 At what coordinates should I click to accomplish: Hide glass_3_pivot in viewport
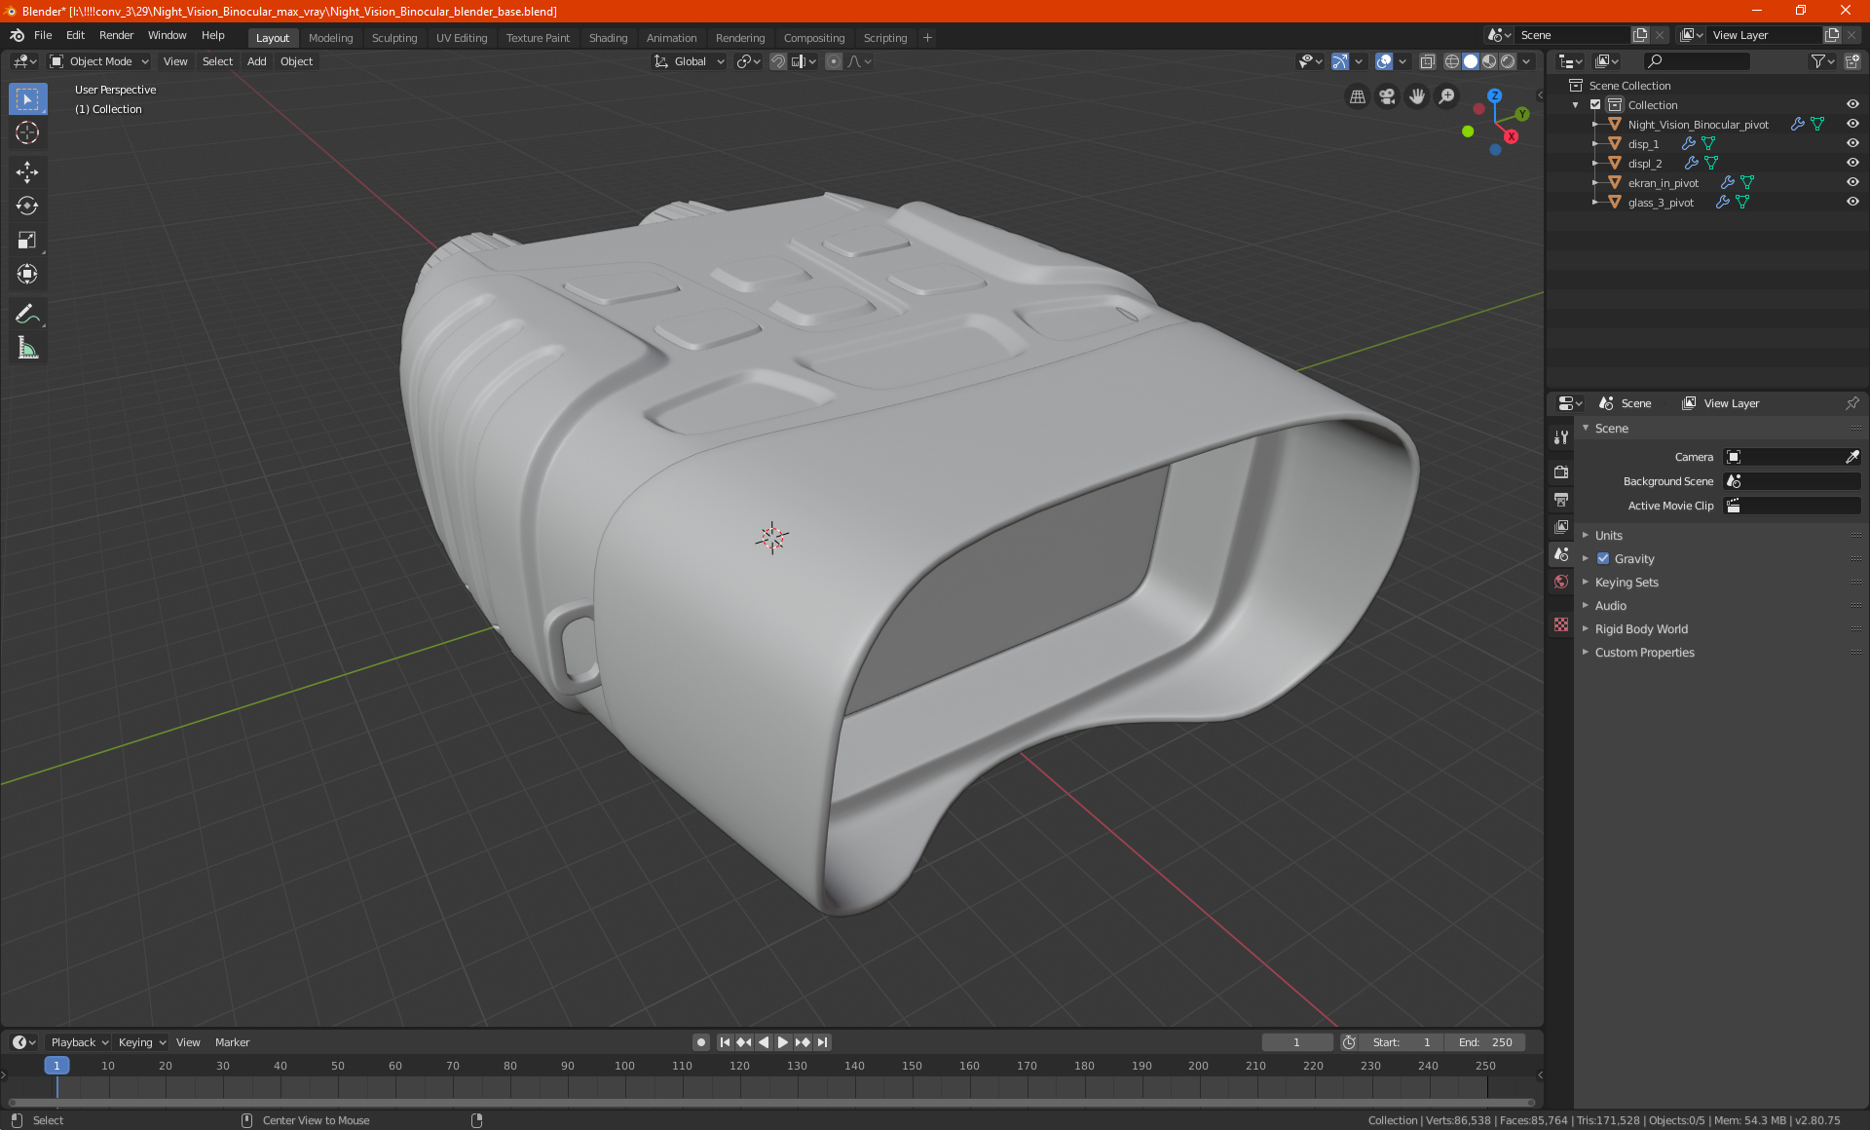[1852, 202]
